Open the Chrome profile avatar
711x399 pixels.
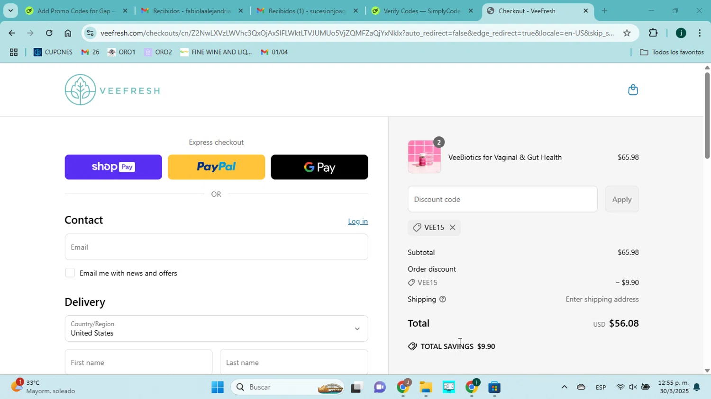click(681, 33)
